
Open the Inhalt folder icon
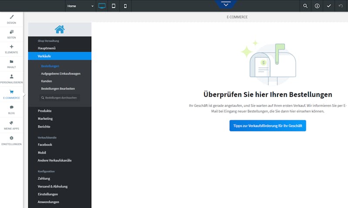pos(12,62)
